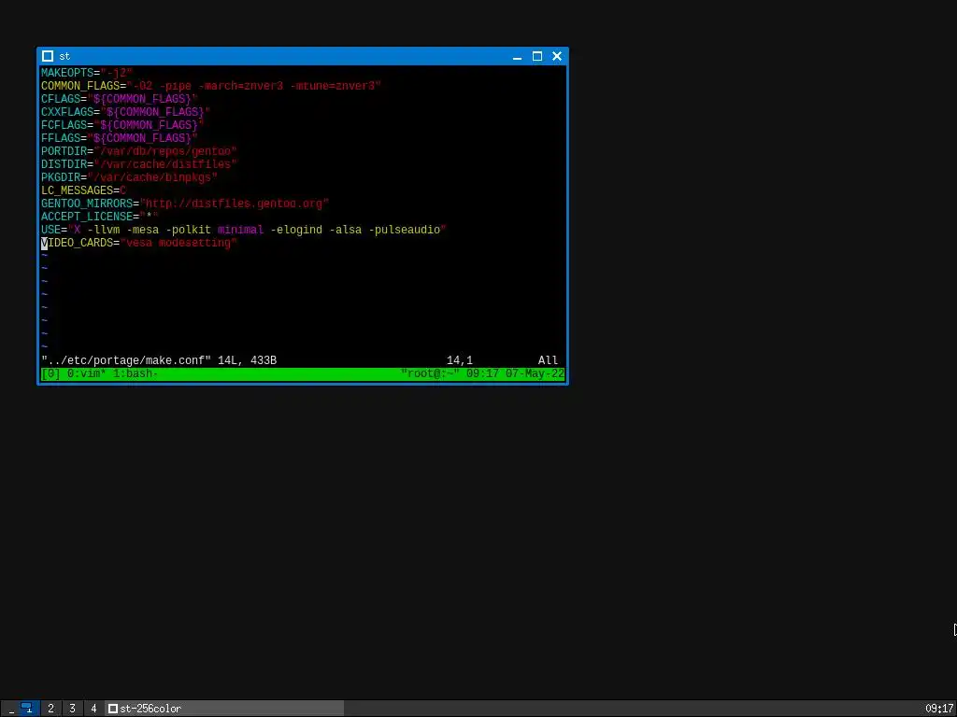Click the tmux date 07-May-22

pyautogui.click(x=535, y=373)
